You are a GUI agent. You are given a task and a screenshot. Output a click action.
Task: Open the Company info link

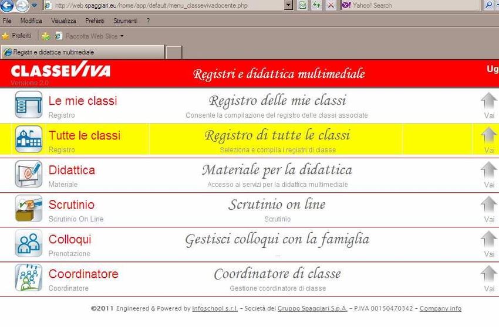pyautogui.click(x=440, y=309)
